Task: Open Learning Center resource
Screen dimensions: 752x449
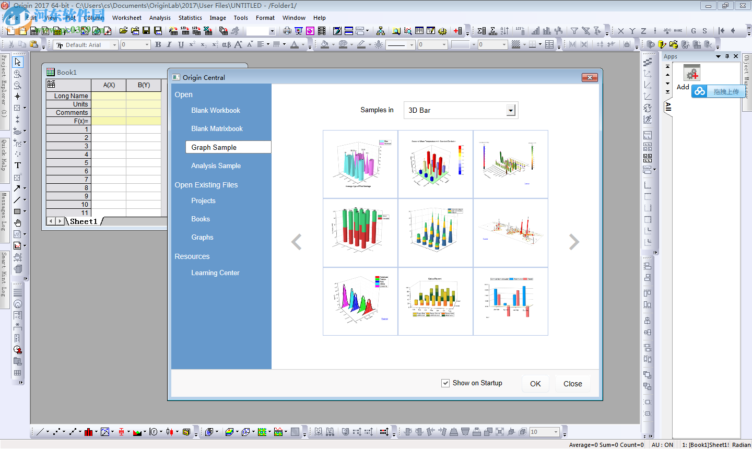Action: tap(215, 273)
